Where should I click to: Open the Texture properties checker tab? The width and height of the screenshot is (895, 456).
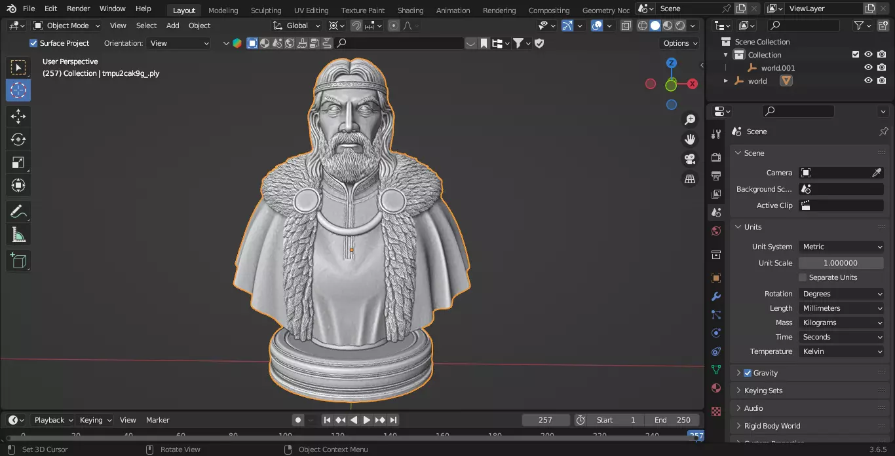(716, 412)
